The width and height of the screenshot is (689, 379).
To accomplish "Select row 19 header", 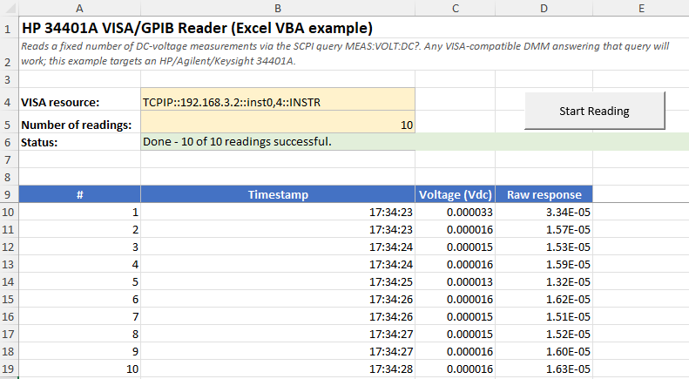I will point(9,369).
